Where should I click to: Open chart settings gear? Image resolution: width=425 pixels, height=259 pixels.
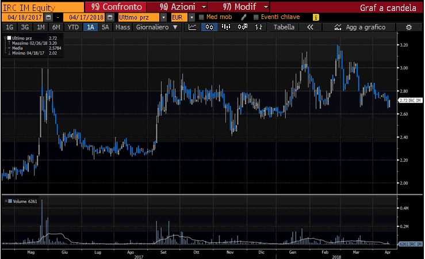[x=409, y=27]
